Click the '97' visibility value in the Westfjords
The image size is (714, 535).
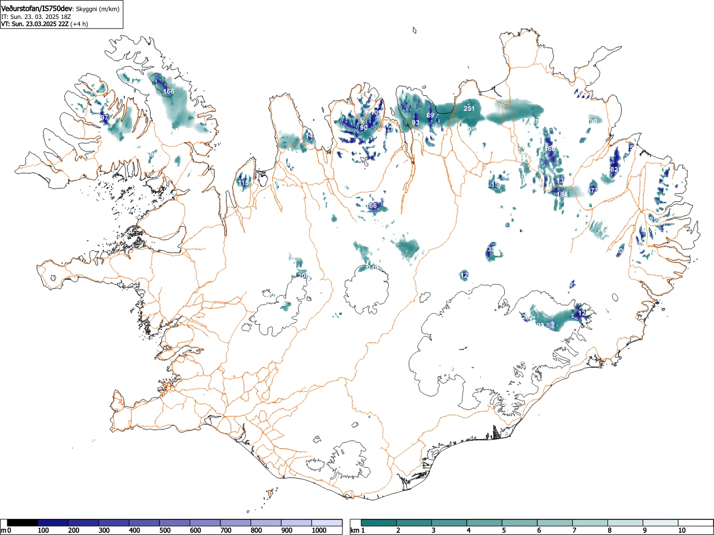coord(104,118)
